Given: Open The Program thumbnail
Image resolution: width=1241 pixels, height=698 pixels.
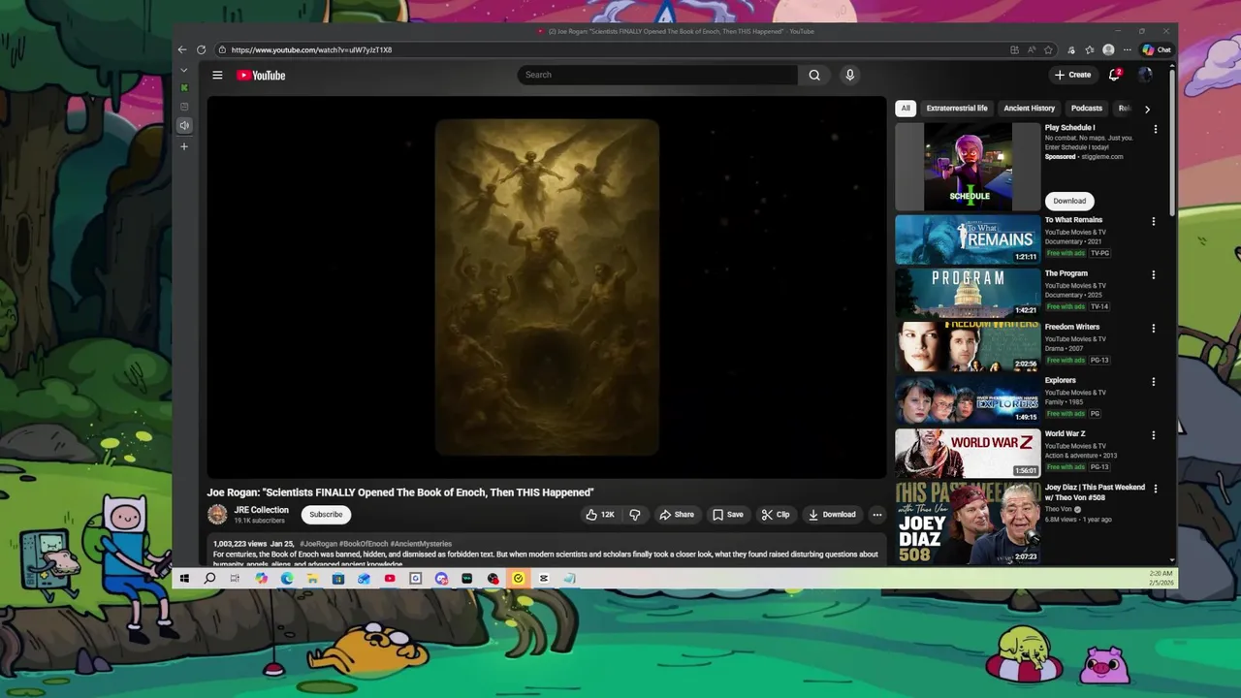Looking at the screenshot, I should tap(968, 293).
